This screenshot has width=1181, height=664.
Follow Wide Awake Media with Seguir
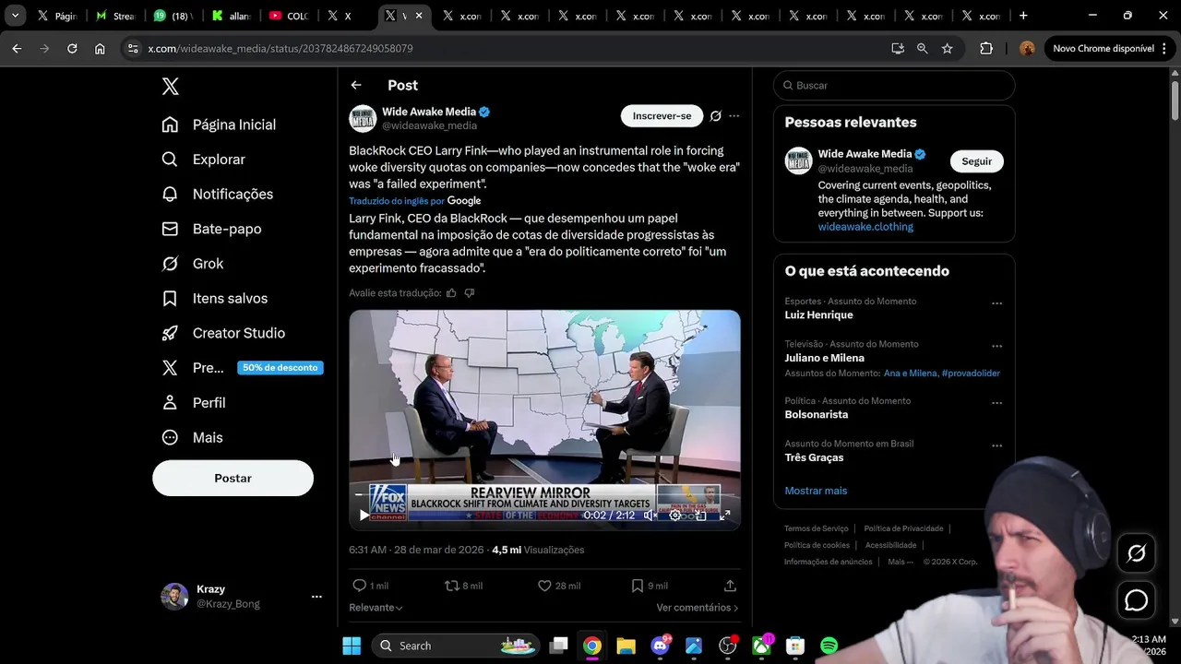(x=976, y=161)
